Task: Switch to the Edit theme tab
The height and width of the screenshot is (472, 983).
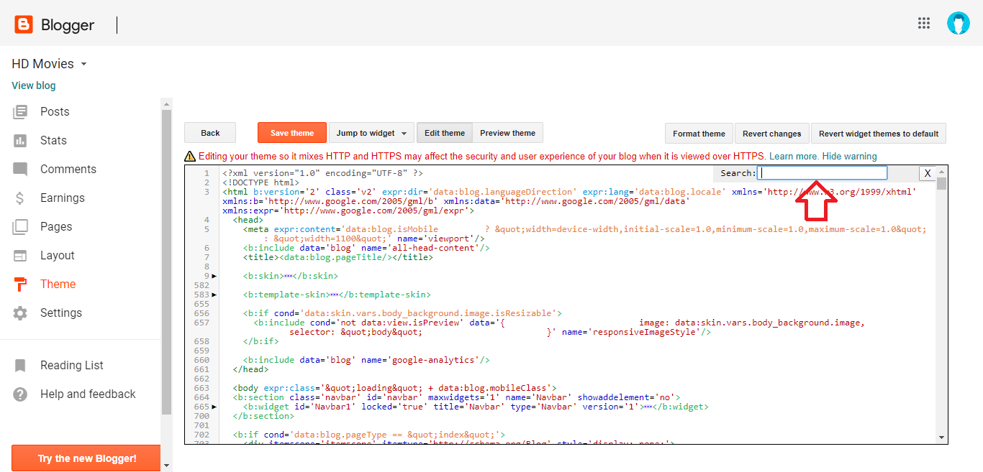Action: coord(445,133)
